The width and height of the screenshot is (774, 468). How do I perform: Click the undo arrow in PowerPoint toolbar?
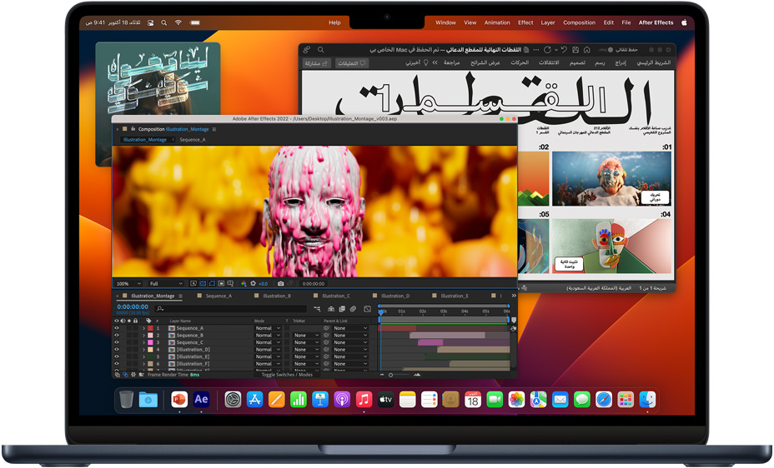pyautogui.click(x=565, y=50)
